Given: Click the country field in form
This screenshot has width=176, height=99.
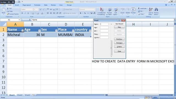Looking at the screenshot, I should [105, 37].
